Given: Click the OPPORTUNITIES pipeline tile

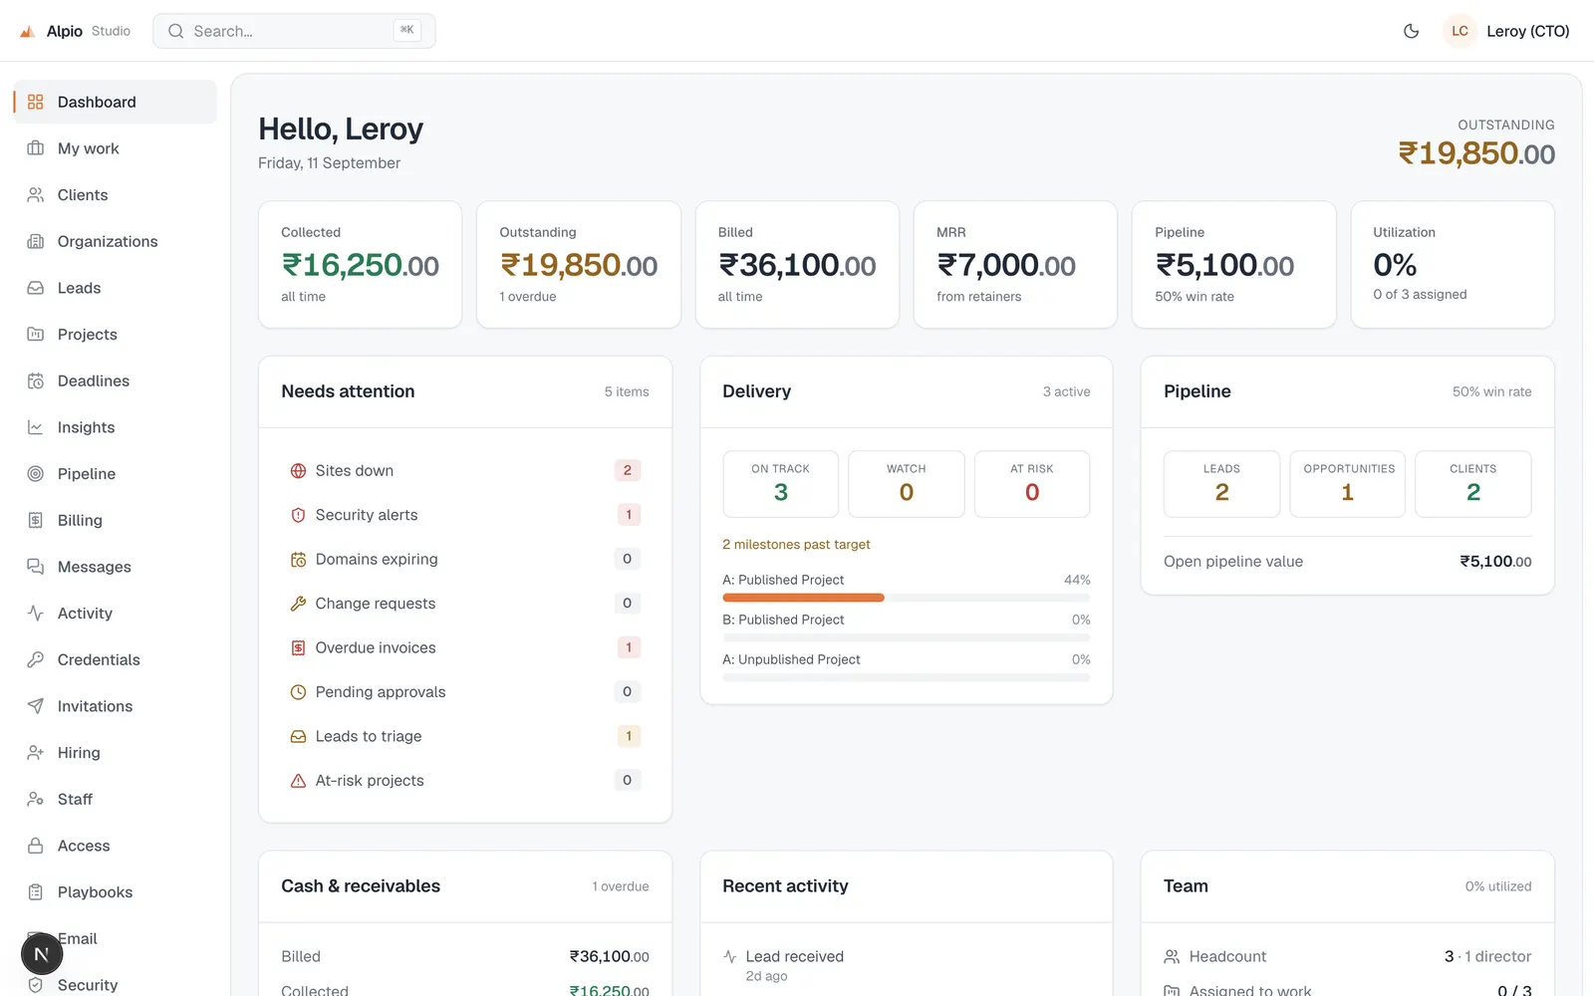Looking at the screenshot, I should coord(1348,484).
